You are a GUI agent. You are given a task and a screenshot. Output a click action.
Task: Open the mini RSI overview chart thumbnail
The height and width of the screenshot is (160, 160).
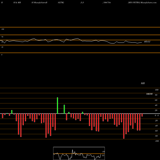(79, 153)
